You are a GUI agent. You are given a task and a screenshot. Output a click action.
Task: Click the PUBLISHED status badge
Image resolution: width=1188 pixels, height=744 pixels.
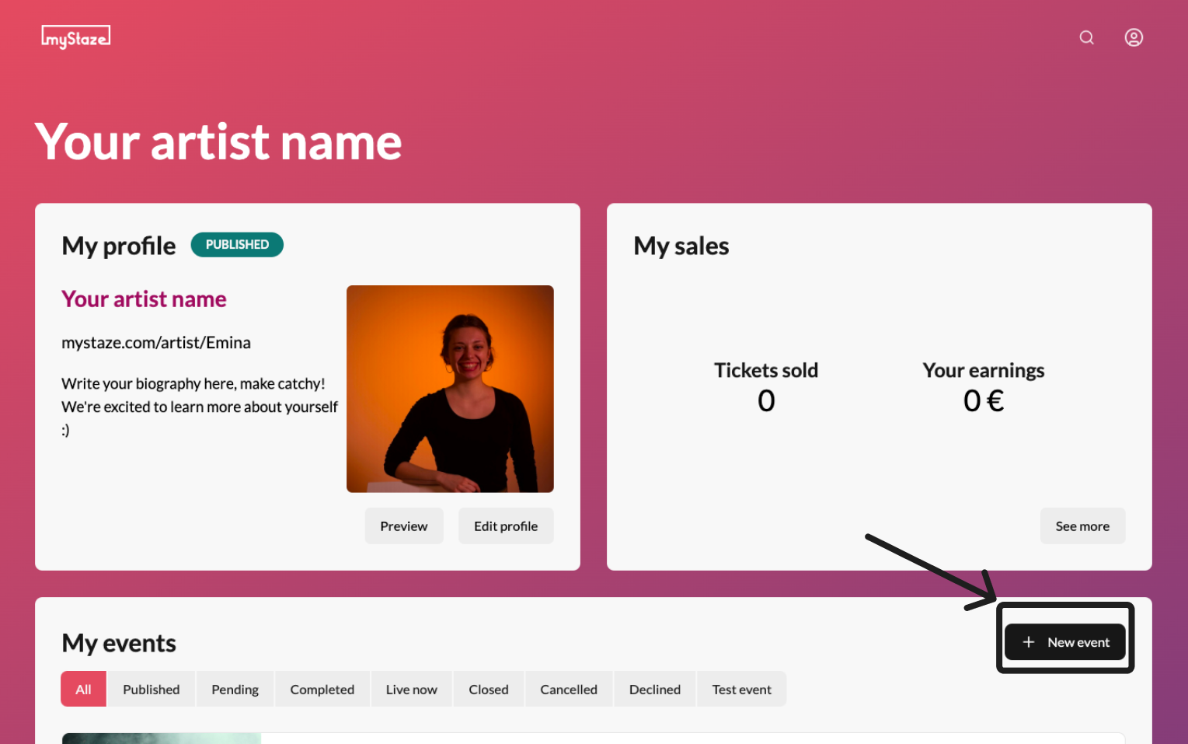[237, 244]
